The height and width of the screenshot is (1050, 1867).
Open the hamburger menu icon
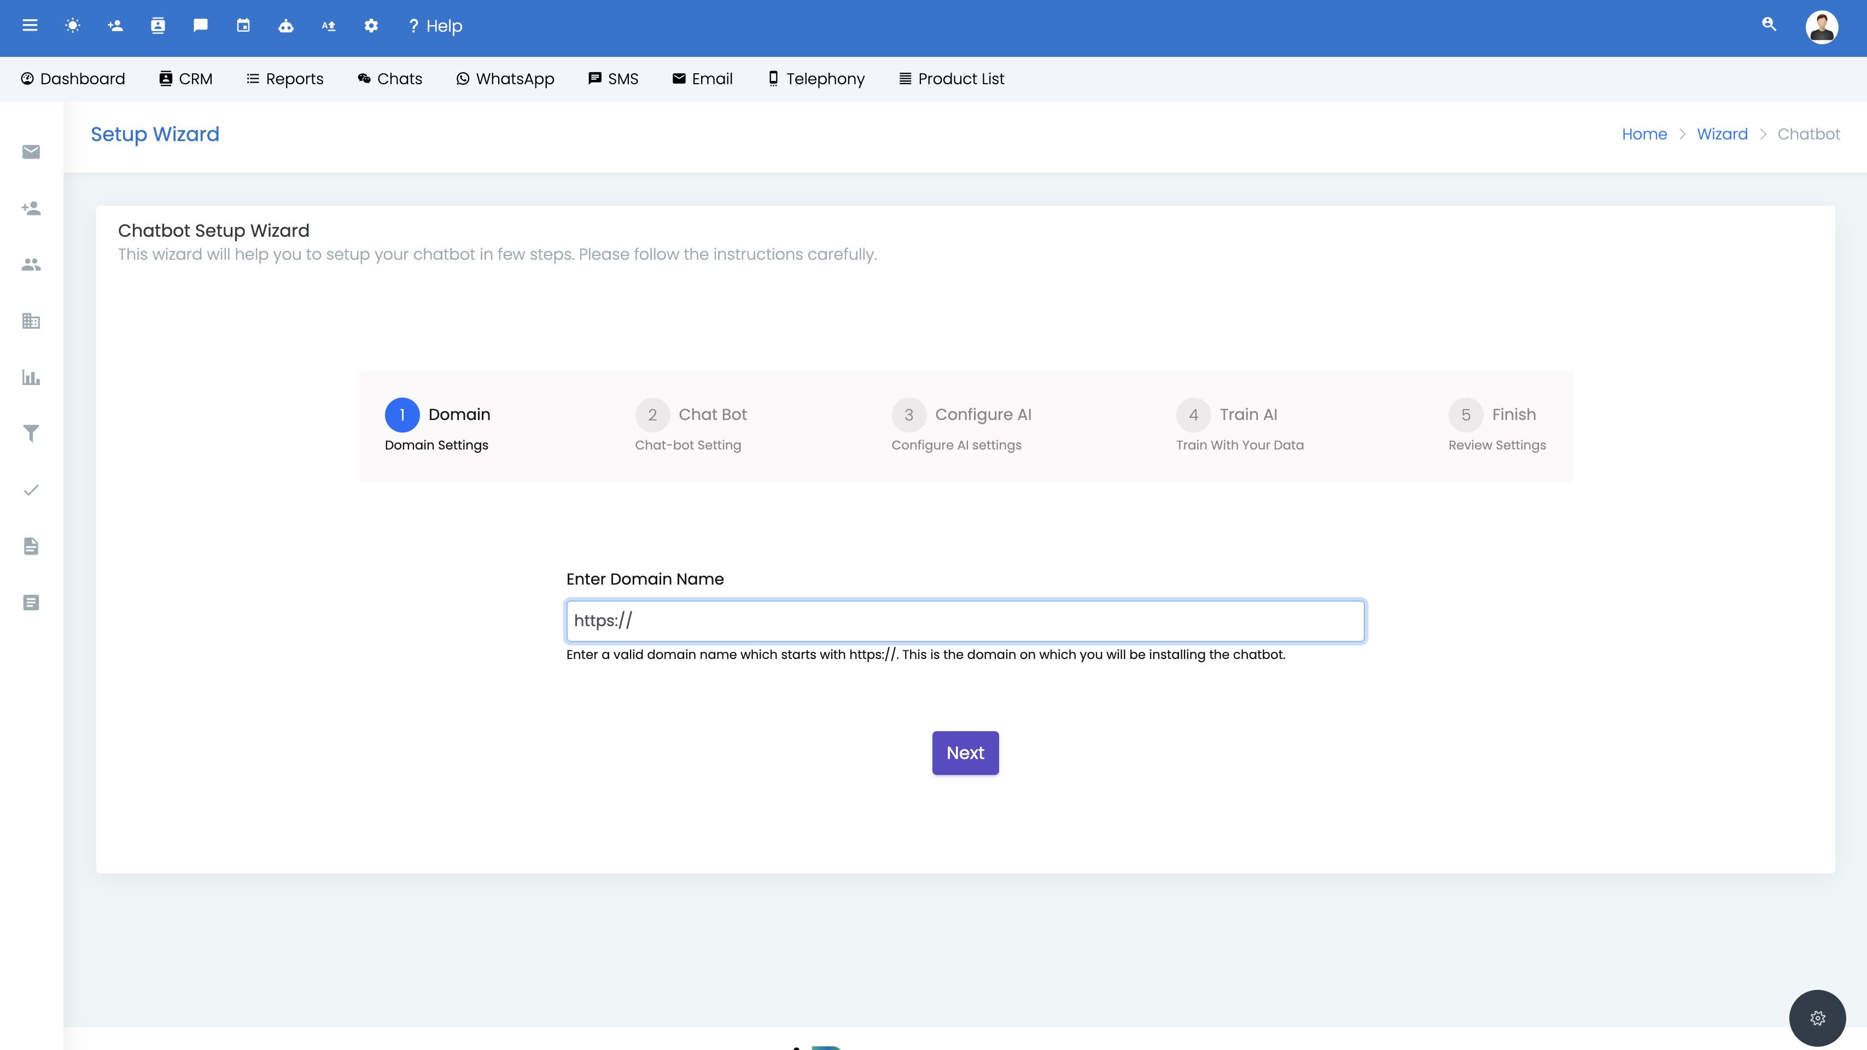(x=30, y=26)
